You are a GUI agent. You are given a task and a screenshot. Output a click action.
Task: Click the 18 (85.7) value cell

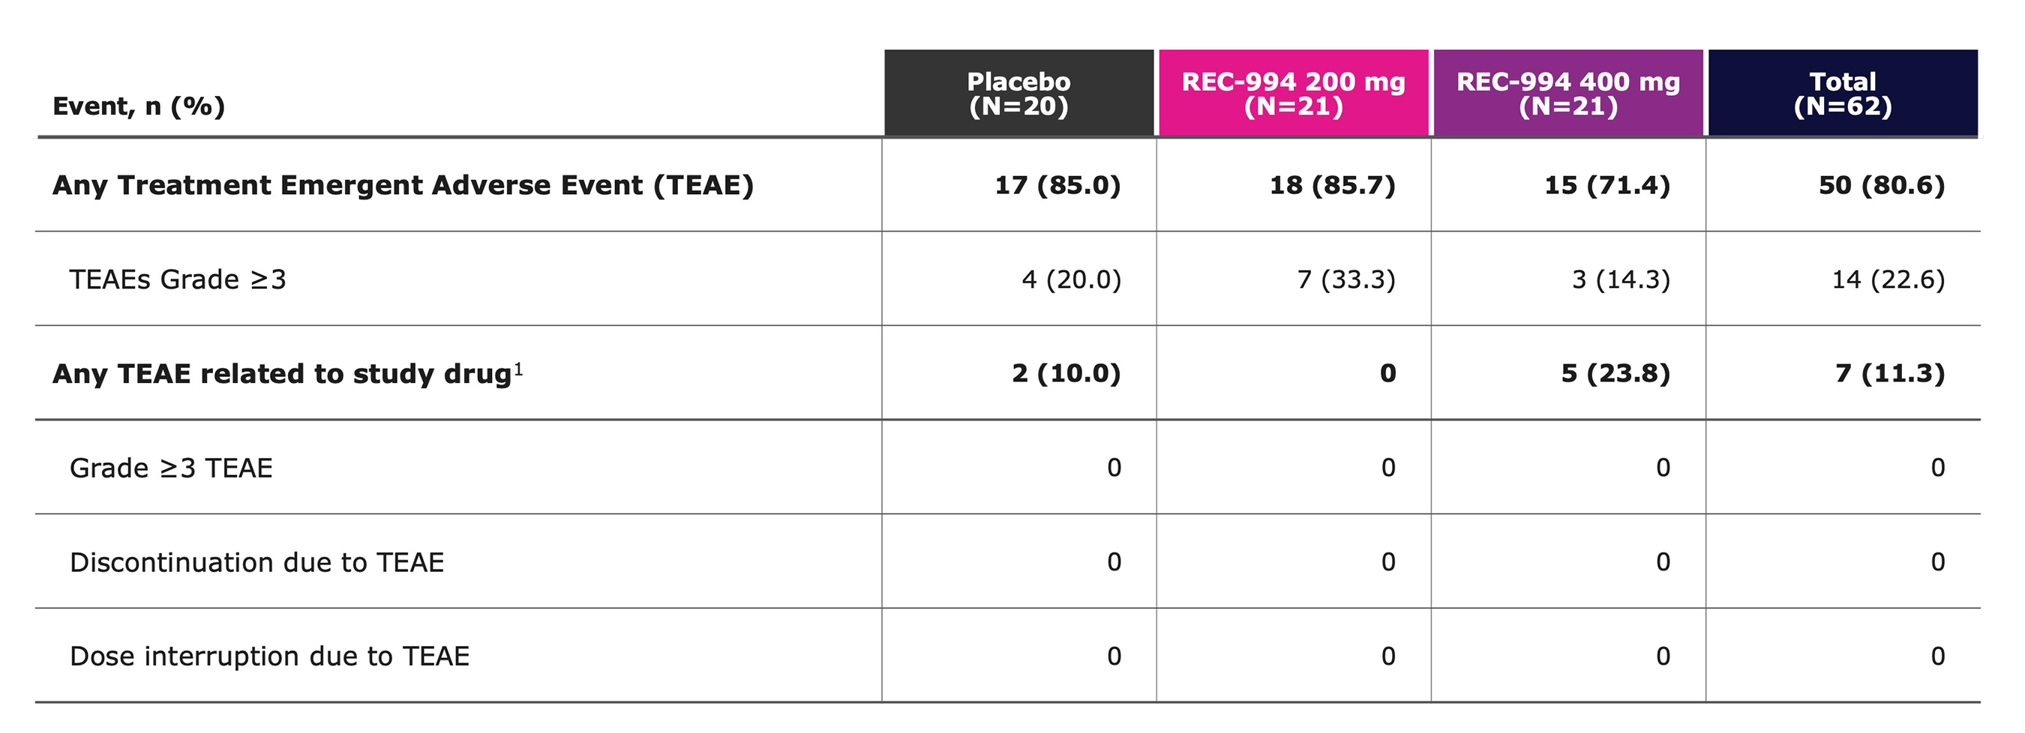(1332, 185)
